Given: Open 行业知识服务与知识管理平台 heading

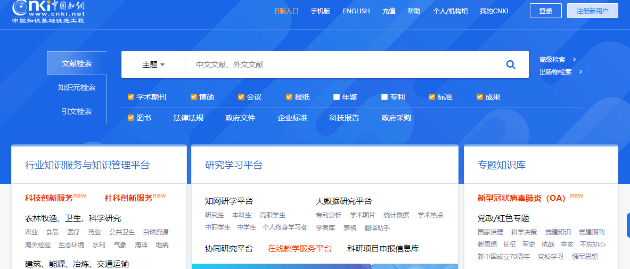Looking at the screenshot, I should (x=87, y=165).
